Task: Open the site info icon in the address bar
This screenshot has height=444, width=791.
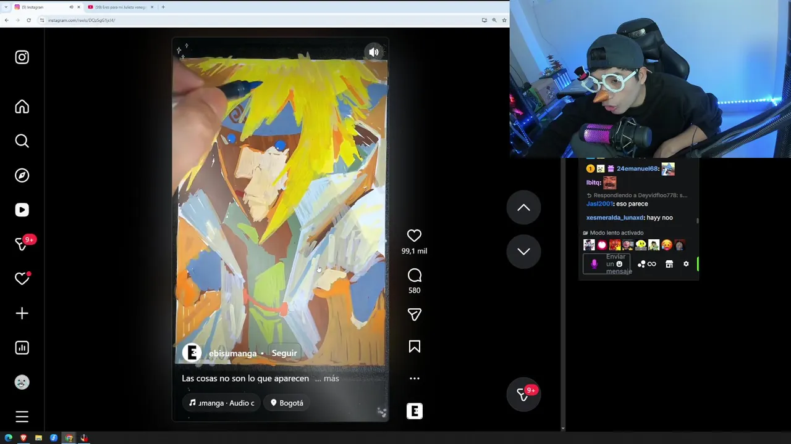Action: 42,20
